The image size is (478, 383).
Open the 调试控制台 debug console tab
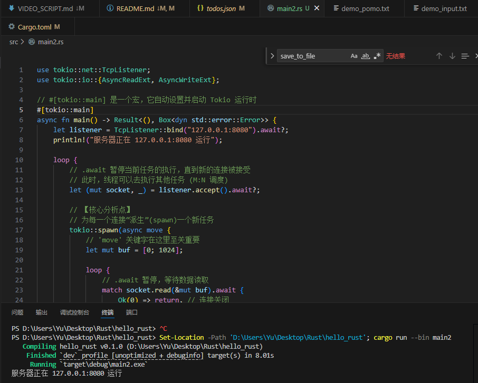point(74,312)
